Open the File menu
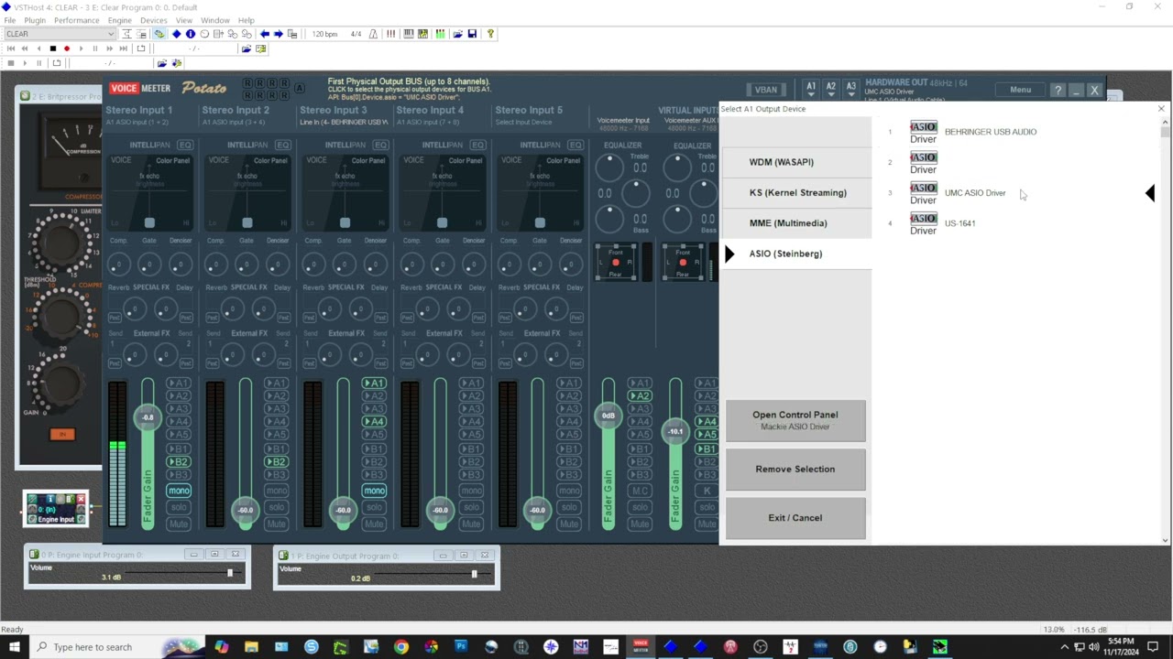 [x=10, y=20]
